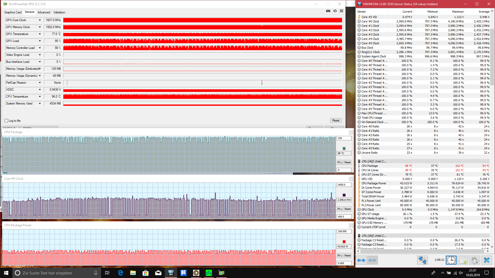Click the GPU-Z refresh sensors icon
This screenshot has height=278, width=495.
click(x=335, y=11)
